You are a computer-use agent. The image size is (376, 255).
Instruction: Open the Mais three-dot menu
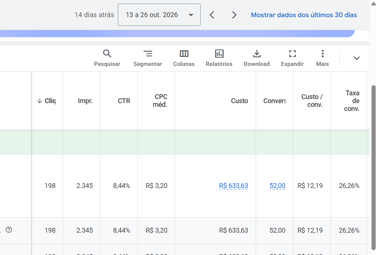coord(323,58)
